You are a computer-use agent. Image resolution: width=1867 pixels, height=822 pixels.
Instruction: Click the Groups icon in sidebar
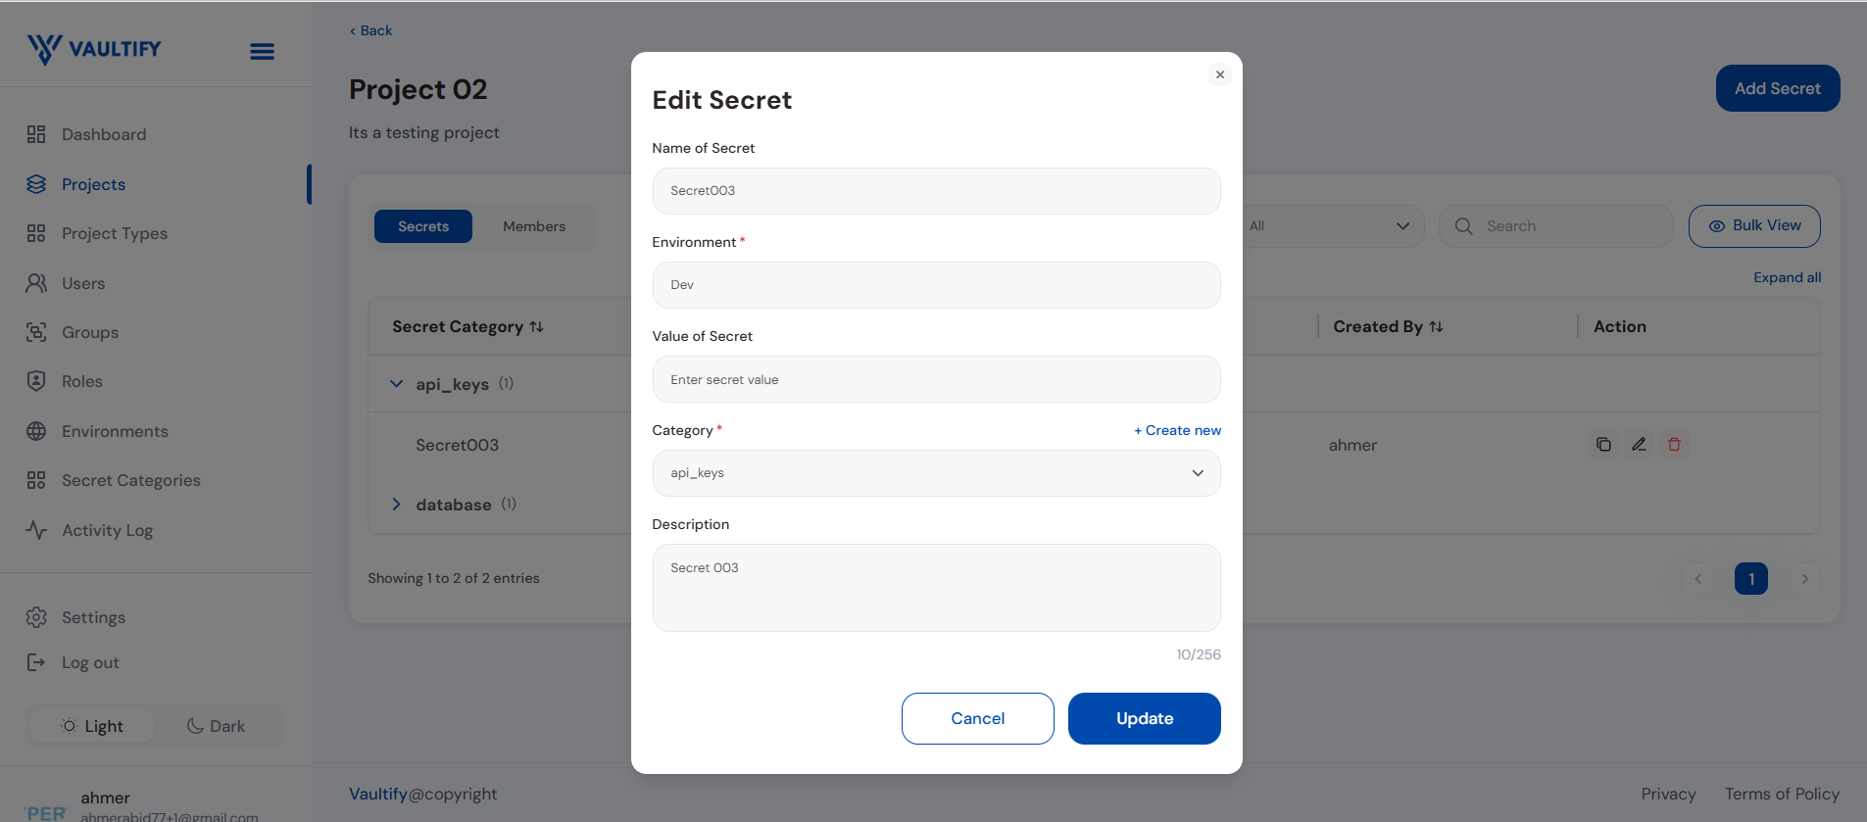(x=36, y=332)
